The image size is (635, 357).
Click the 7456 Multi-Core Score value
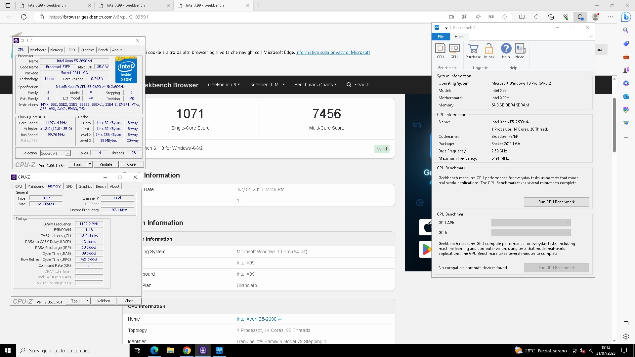[326, 114]
